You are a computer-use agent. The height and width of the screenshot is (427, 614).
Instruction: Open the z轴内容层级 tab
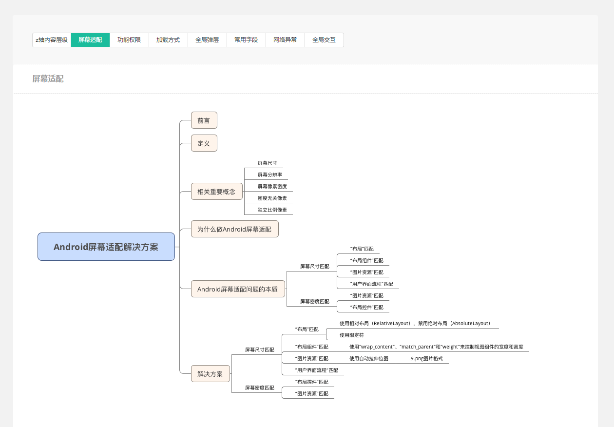[x=52, y=40]
